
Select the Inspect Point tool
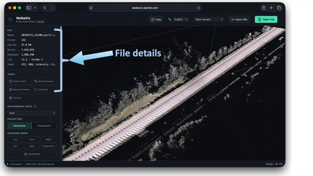(x=19, y=81)
